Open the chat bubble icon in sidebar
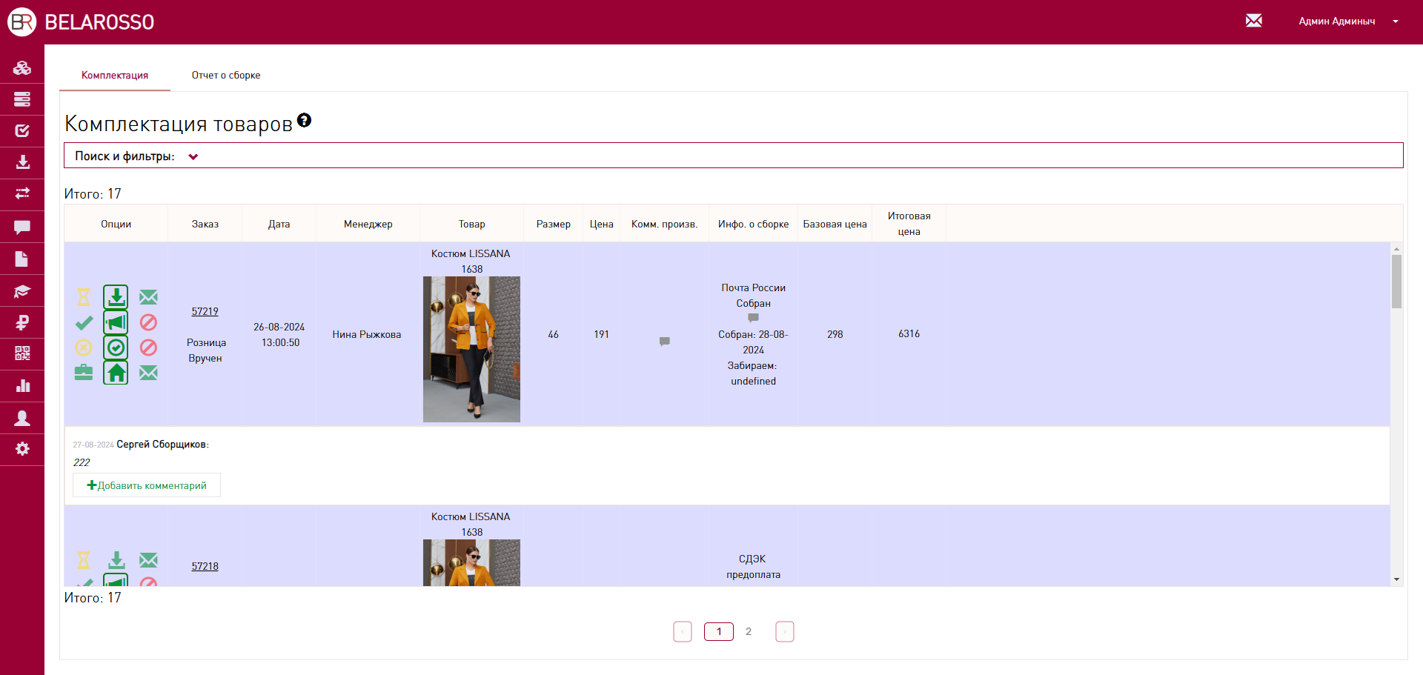This screenshot has width=1423, height=675. (x=22, y=227)
